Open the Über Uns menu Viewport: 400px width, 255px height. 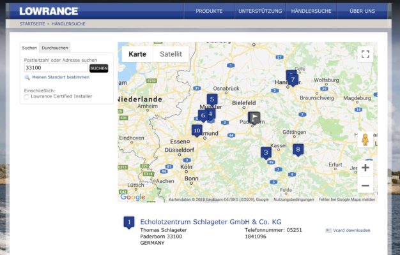362,11
